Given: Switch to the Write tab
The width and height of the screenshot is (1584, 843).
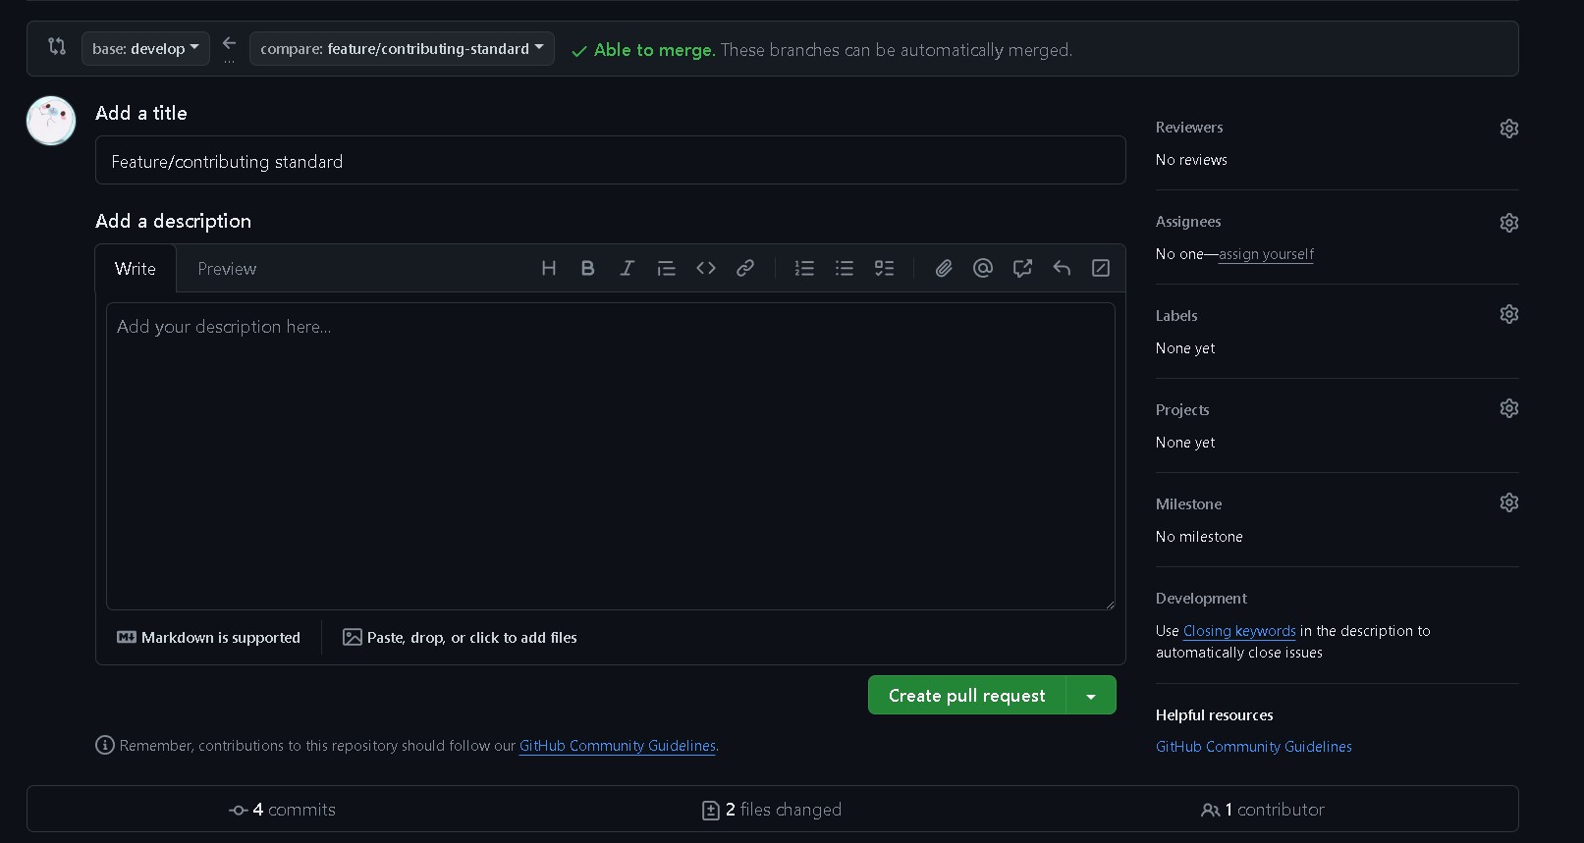Looking at the screenshot, I should tap(136, 269).
